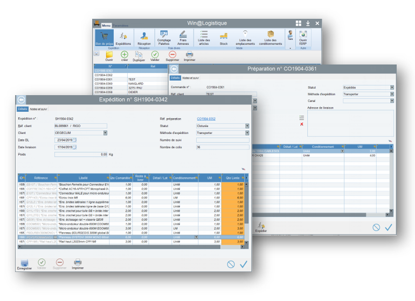
Task: Select Notes et suivi tab in Préparation window
Action: [190, 78]
